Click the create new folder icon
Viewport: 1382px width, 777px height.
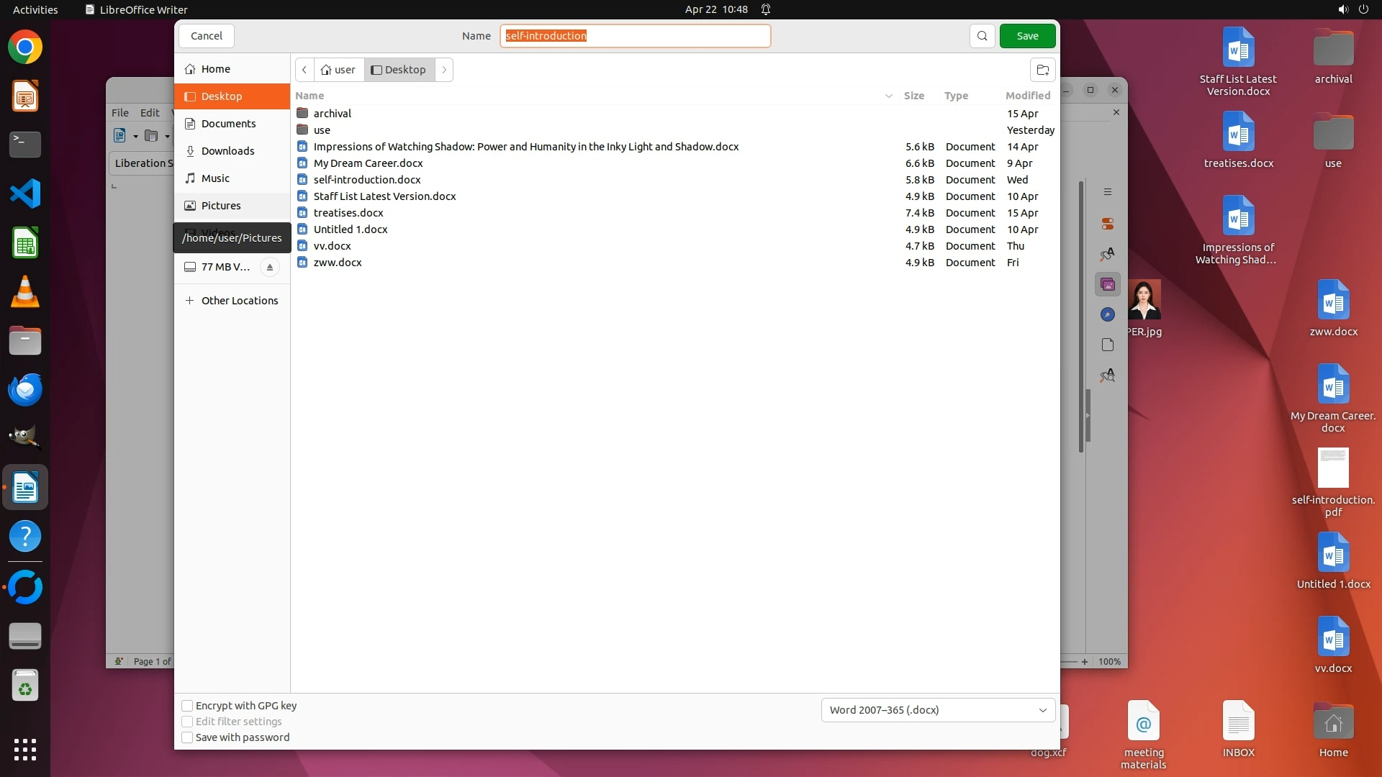[x=1042, y=70]
